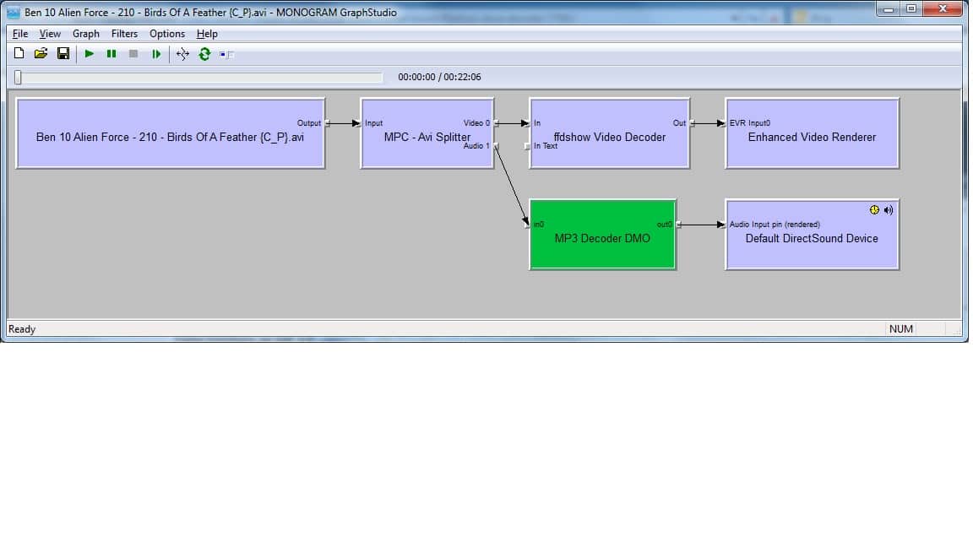Image resolution: width=973 pixels, height=547 pixels.
Task: Open the File menu
Action: point(20,34)
